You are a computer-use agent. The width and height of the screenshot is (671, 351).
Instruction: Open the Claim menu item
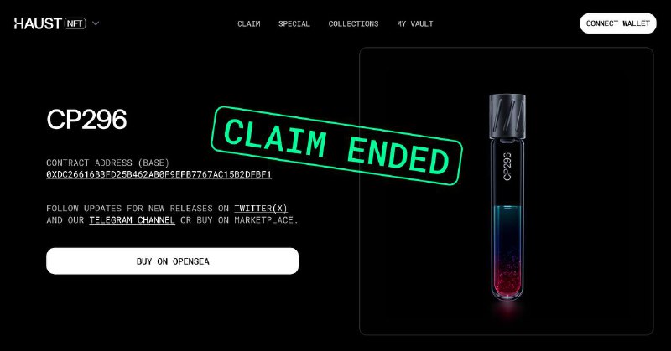coord(248,24)
